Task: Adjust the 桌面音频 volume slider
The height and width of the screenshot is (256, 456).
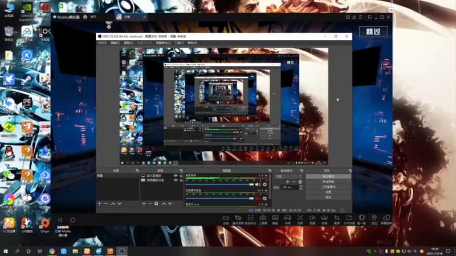Action: tap(219, 184)
